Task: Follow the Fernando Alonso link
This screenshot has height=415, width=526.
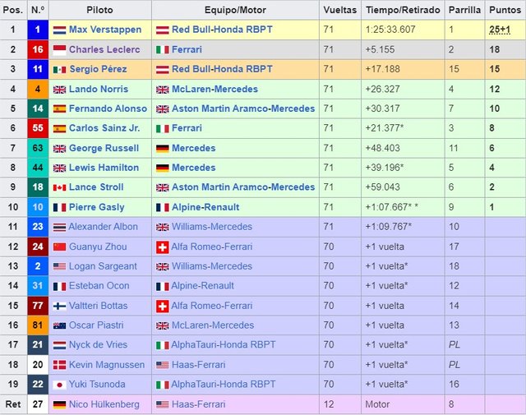Action: (108, 108)
